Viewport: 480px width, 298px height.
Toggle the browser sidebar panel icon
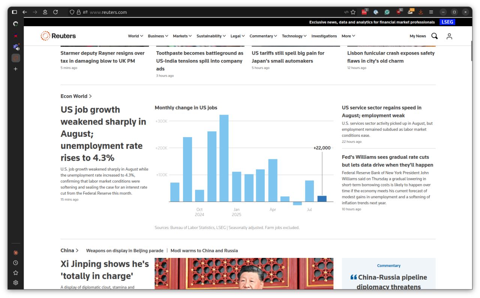(15, 12)
